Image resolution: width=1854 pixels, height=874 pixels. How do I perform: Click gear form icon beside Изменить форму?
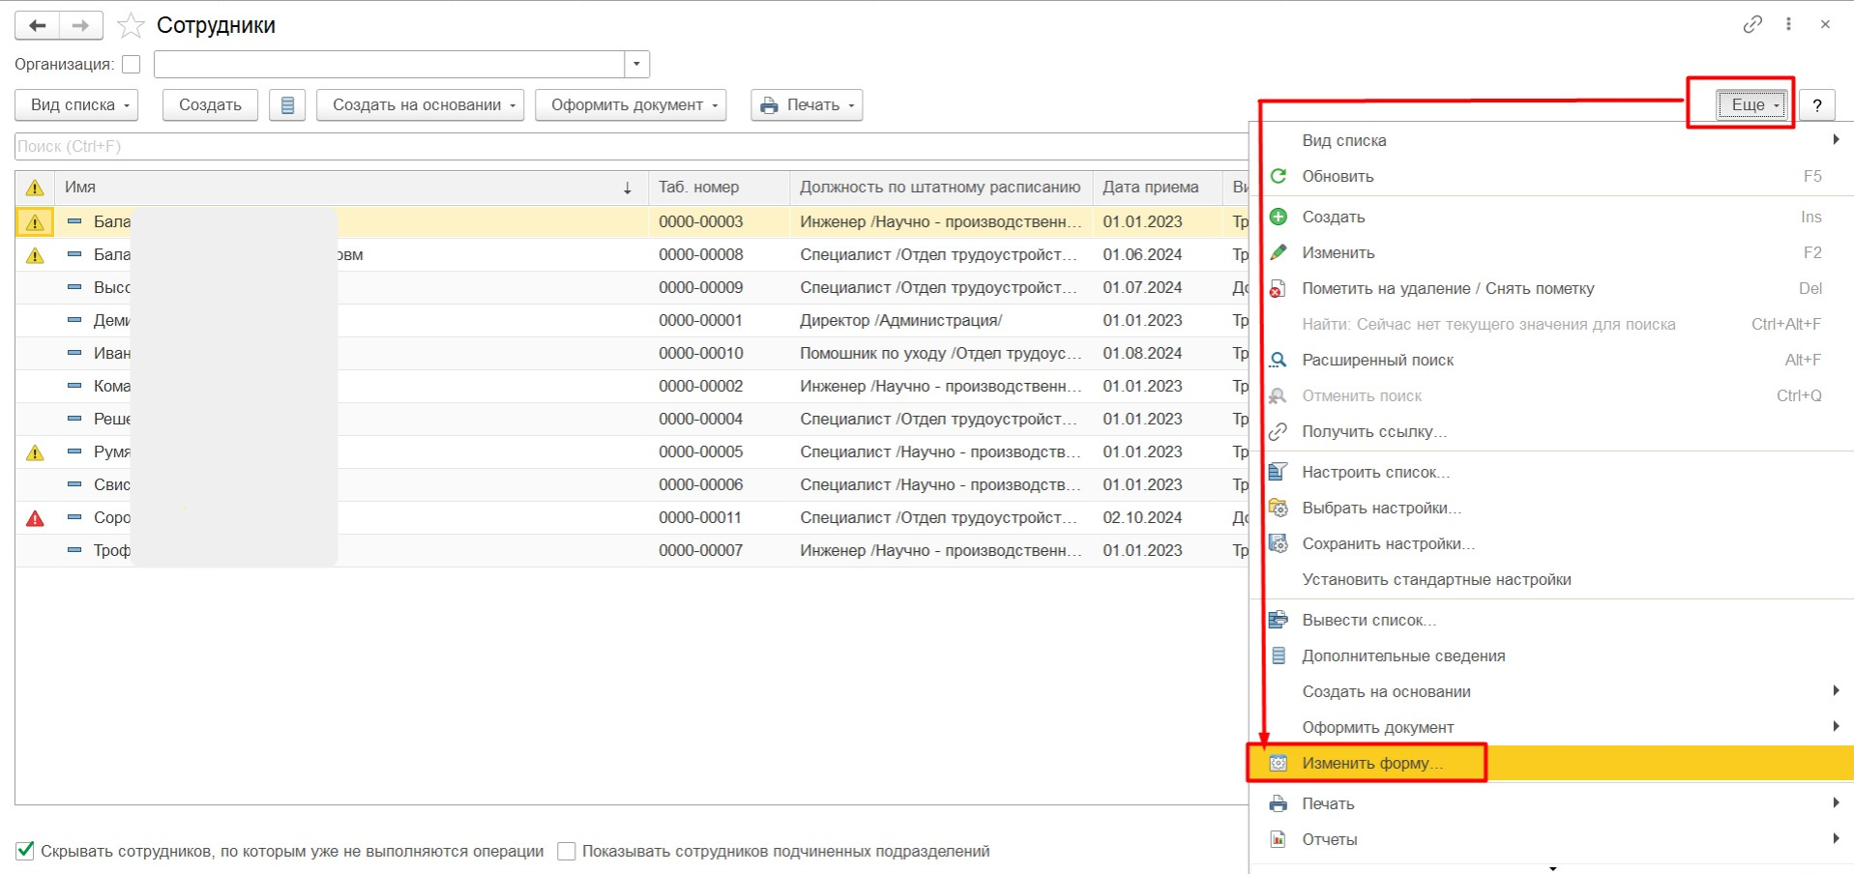[1279, 763]
